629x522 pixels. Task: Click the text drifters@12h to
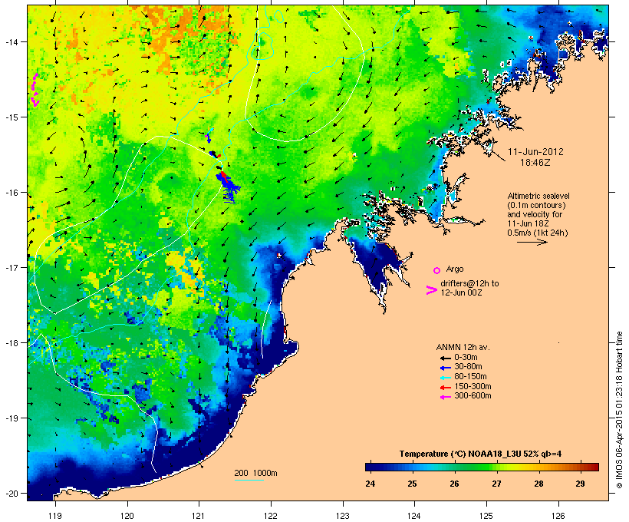click(x=469, y=283)
